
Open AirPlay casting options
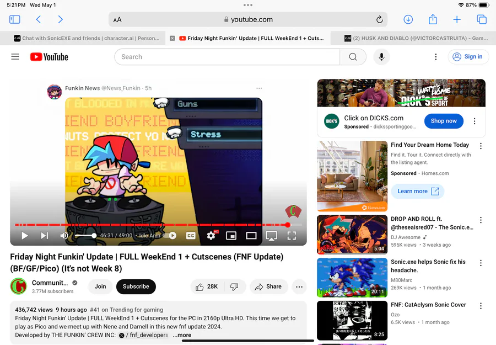click(271, 236)
